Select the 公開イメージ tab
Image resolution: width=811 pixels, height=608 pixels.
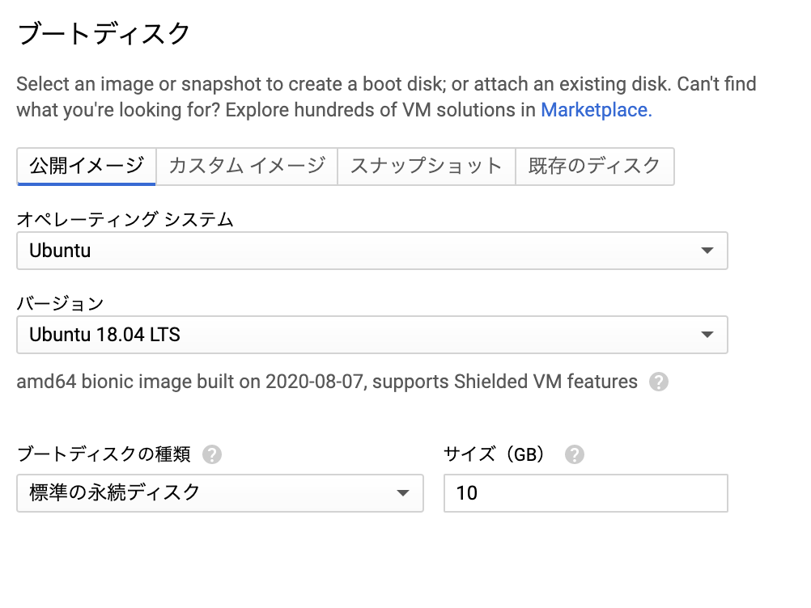[x=86, y=166]
